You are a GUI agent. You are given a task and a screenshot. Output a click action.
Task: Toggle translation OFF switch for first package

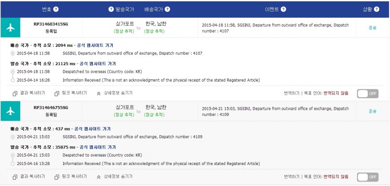click(368, 94)
